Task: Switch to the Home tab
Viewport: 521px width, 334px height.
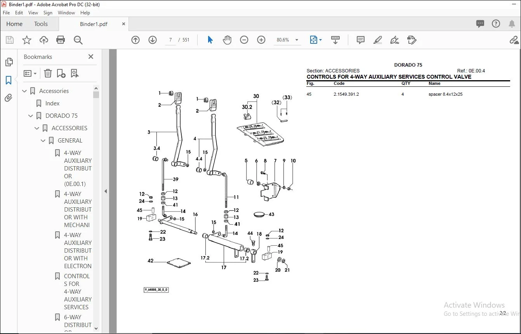Action: [14, 24]
